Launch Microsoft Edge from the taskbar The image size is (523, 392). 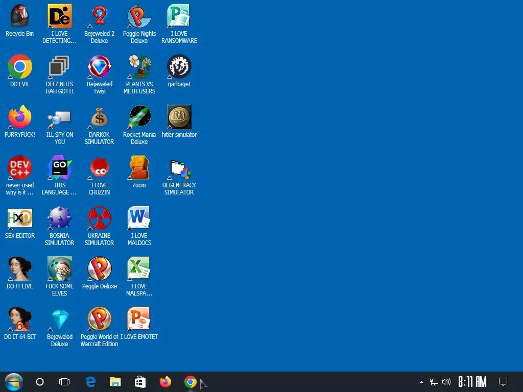(90, 382)
